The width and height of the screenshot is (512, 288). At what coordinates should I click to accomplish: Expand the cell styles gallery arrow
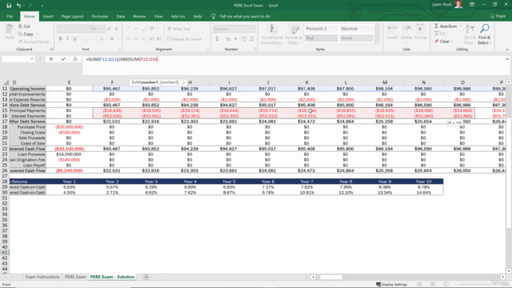[x=377, y=41]
